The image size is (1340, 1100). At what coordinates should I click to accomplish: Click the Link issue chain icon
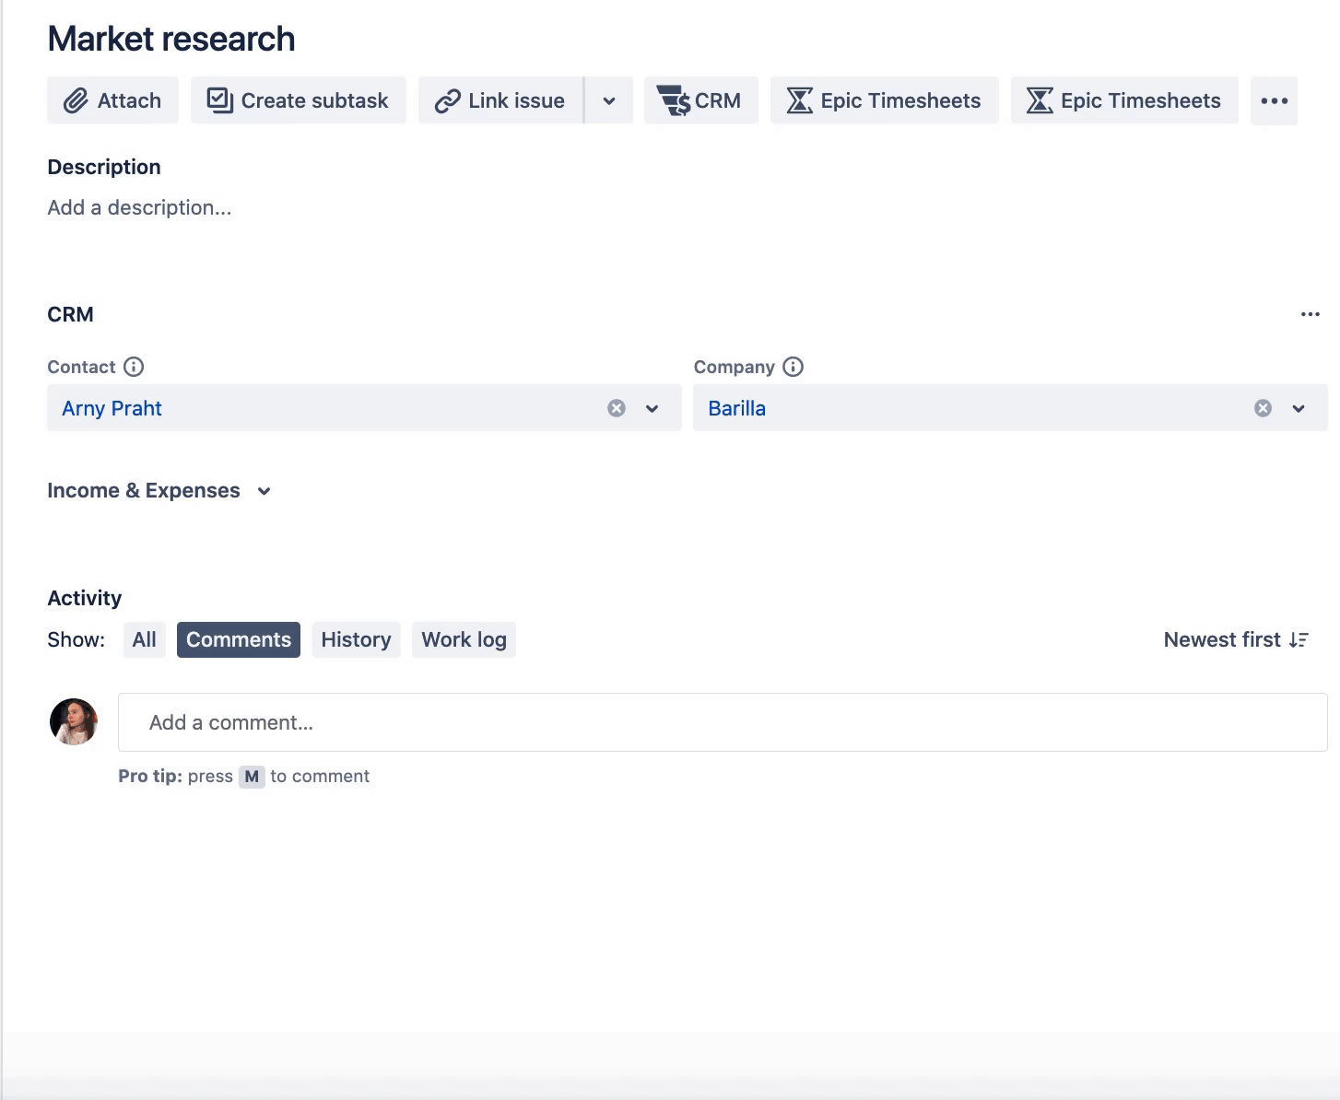click(449, 99)
